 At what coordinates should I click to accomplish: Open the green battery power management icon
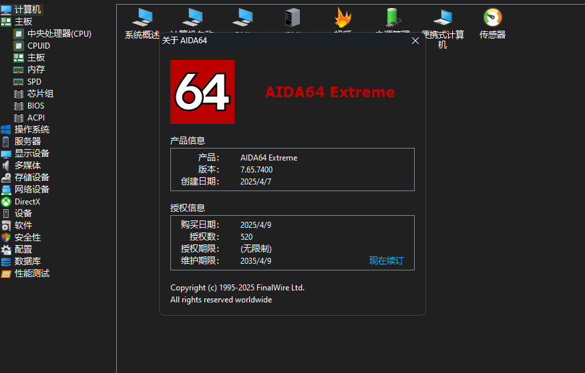click(x=392, y=17)
